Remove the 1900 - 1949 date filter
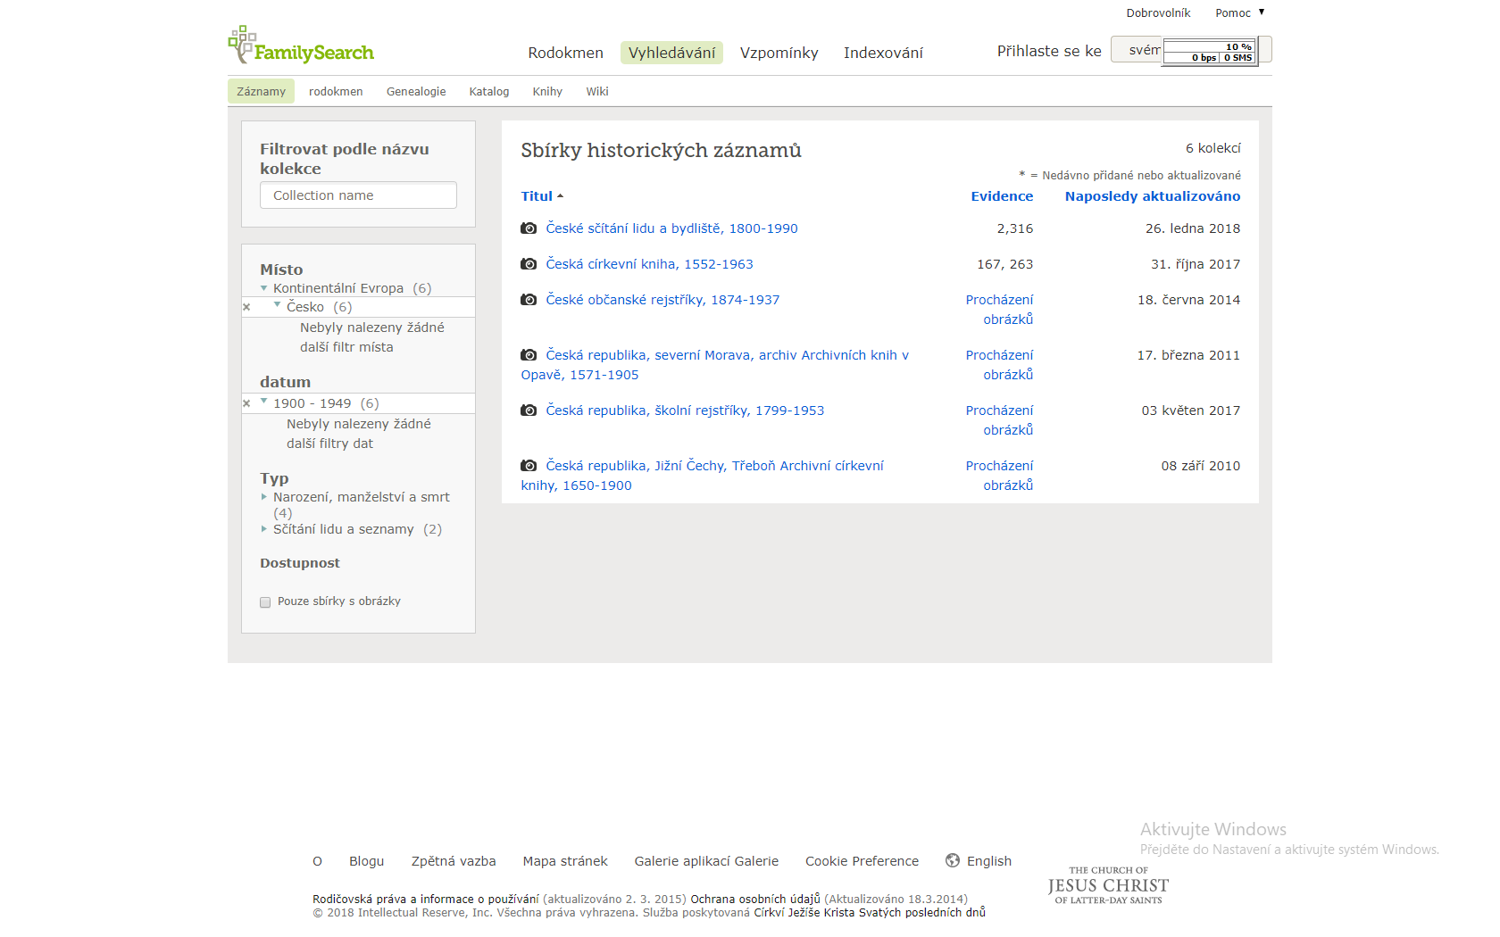This screenshot has width=1500, height=937. 246,403
